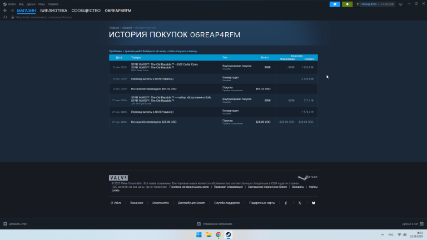This screenshot has width=427, height=240.
Task: Open the 06REAP4RFM profile tab
Action: 118,11
